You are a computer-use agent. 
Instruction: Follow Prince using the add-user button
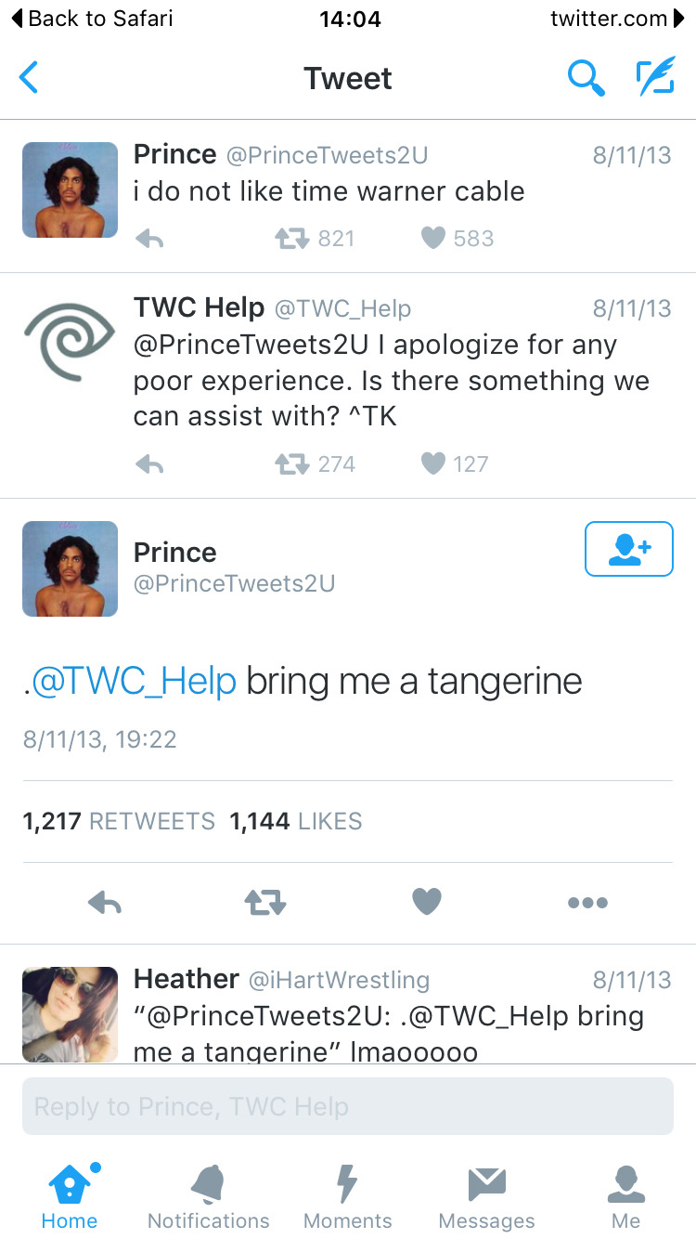(x=629, y=549)
